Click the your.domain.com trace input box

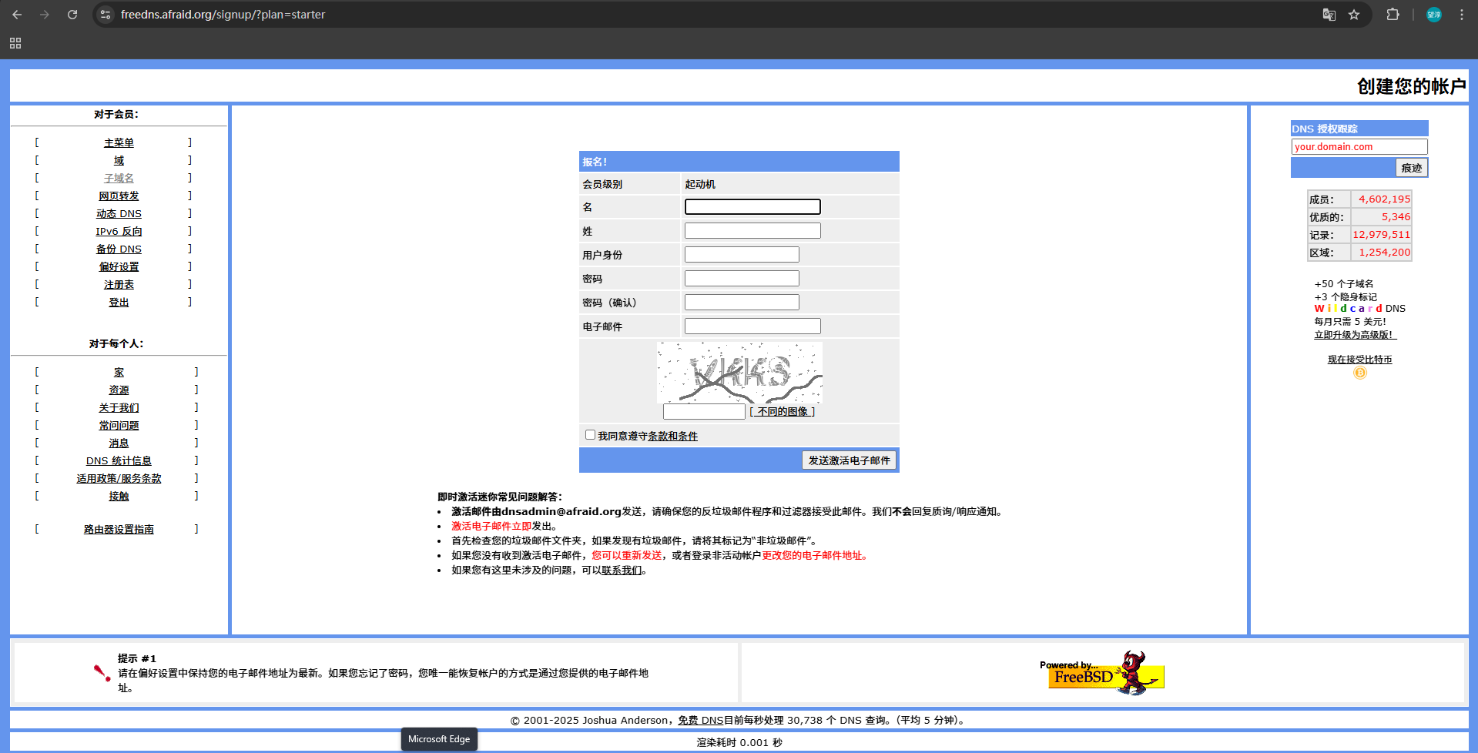(x=1359, y=147)
